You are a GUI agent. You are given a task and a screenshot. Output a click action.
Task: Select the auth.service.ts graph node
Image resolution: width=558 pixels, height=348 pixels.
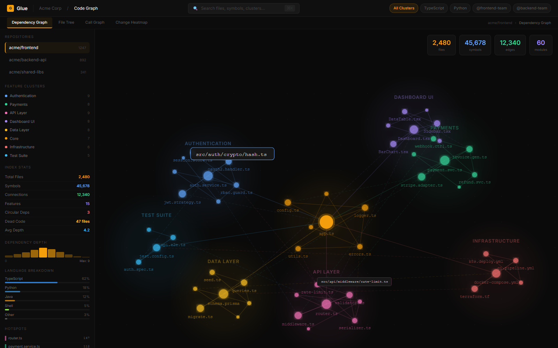(208, 176)
